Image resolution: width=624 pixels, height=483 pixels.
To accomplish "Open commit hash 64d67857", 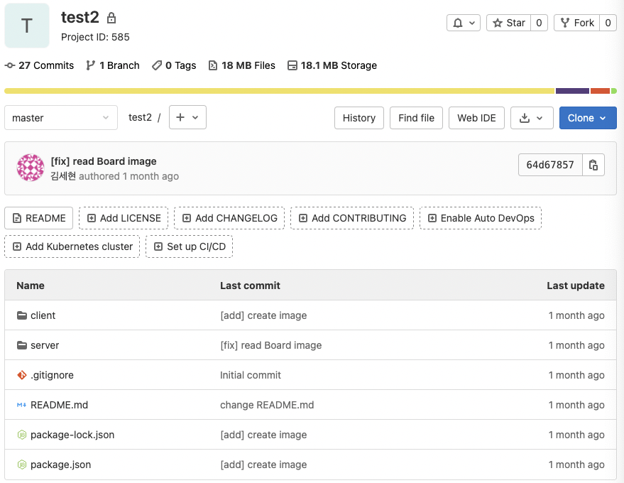I will [550, 165].
